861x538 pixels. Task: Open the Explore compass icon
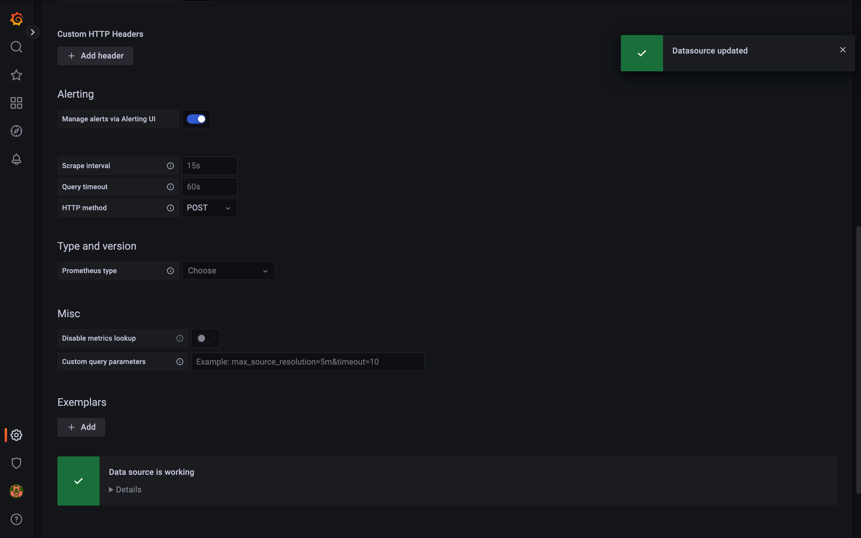16,131
